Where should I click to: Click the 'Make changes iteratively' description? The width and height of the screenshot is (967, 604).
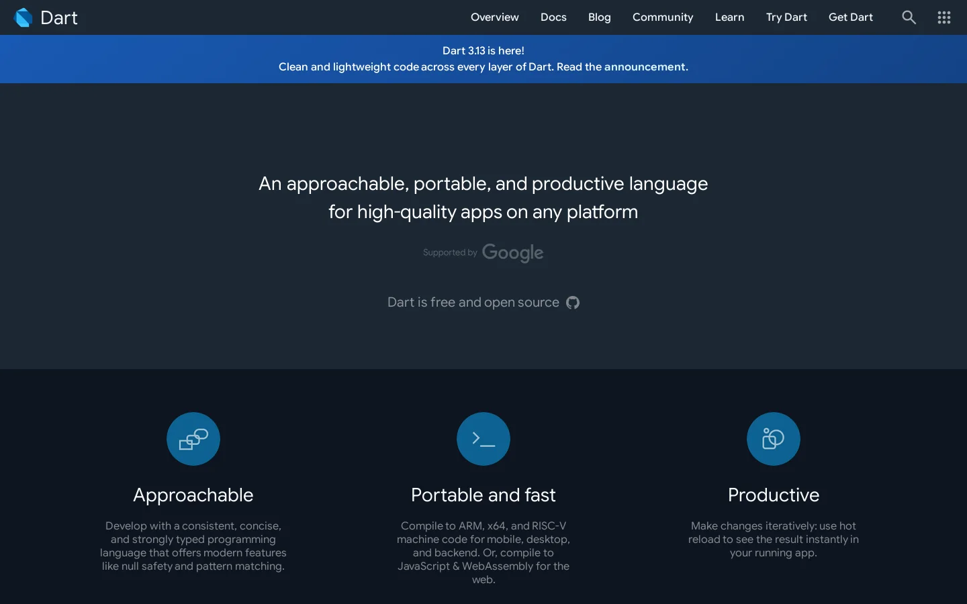coord(774,540)
